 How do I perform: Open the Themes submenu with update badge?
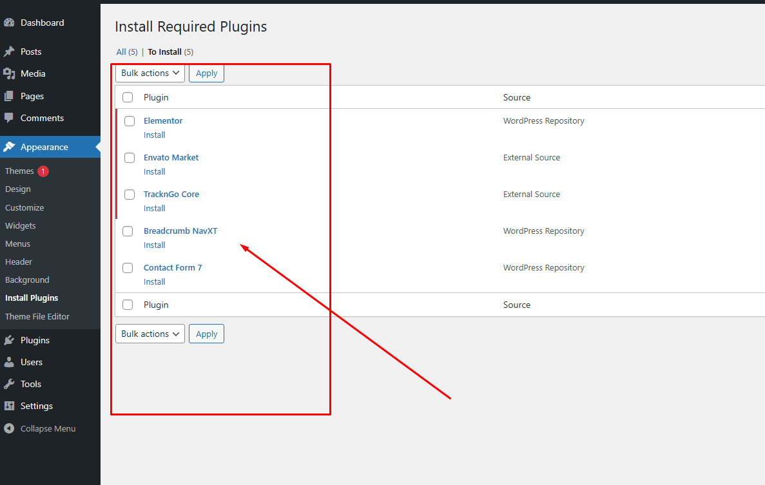click(20, 171)
